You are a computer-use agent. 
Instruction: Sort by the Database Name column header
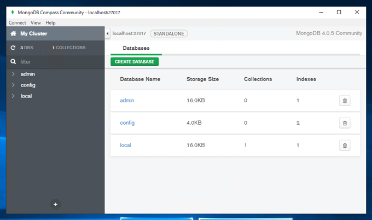coord(140,79)
